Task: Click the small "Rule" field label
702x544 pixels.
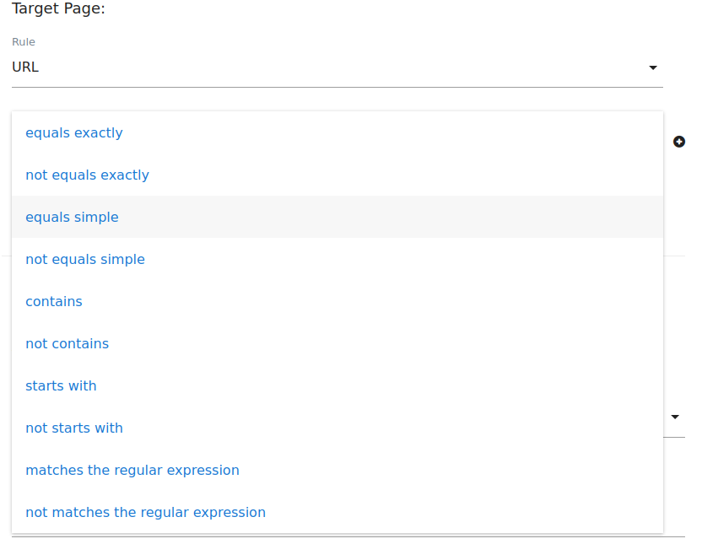Action: (24, 42)
